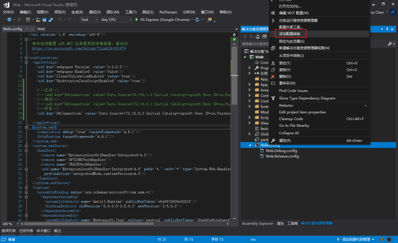This screenshot has width=398, height=243.
Task: Switch to the Web editor tab
Action: pyautogui.click(x=41, y=29)
